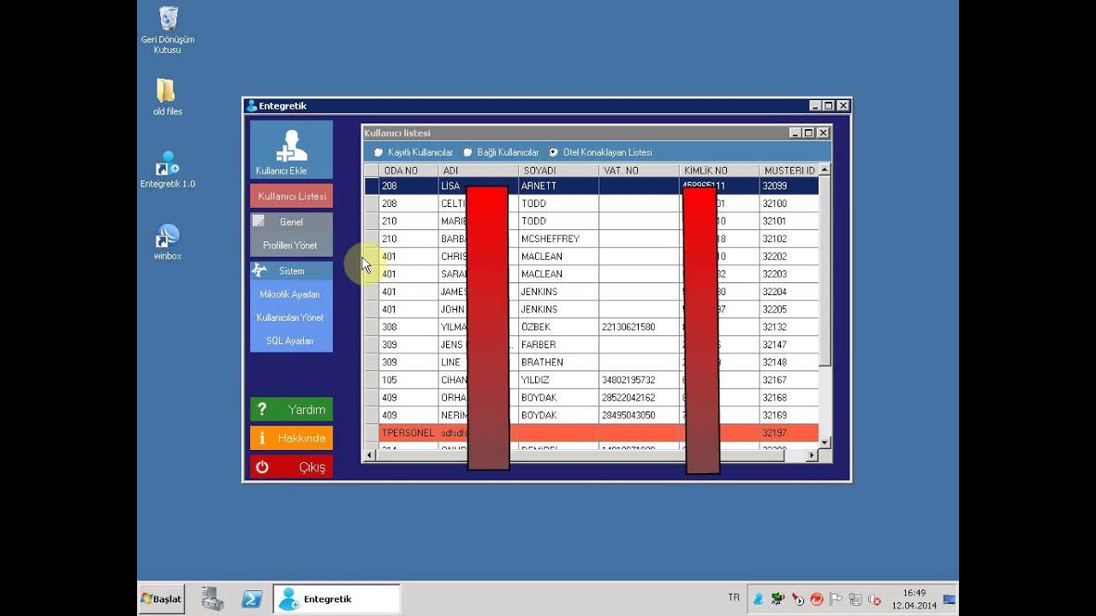Image resolution: width=1096 pixels, height=616 pixels.
Task: Open Server Manager from taskbar
Action: (x=212, y=599)
